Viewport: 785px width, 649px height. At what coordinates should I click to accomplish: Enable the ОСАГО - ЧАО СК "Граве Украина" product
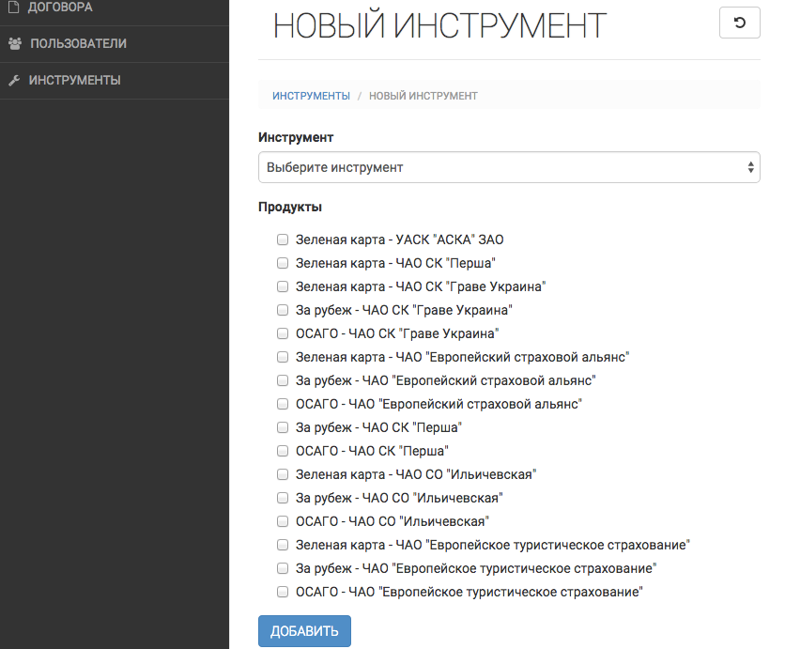[282, 332]
